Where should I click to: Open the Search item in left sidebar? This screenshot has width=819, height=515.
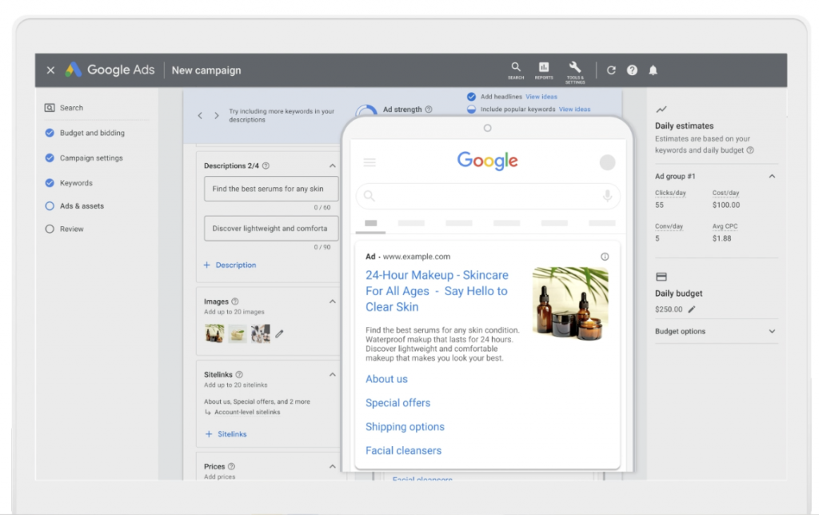(71, 108)
